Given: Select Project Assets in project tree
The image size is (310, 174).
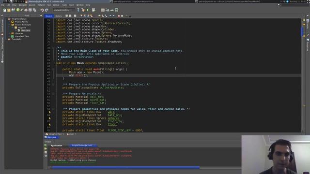Looking at the screenshot, I should pyautogui.click(x=21, y=22).
